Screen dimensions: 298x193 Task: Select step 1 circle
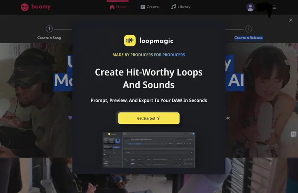pos(49,29)
